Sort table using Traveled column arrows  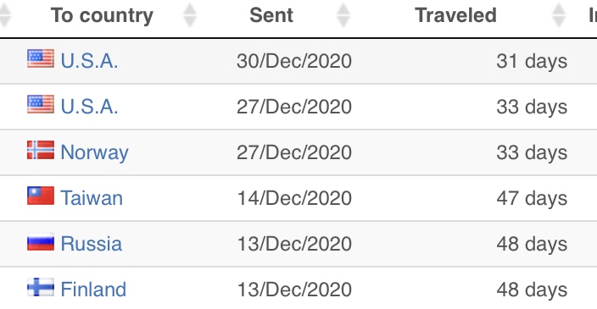pos(559,15)
